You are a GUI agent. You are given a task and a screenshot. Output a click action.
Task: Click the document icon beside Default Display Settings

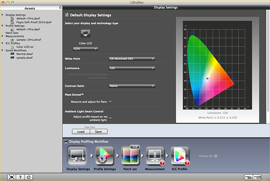point(67,15)
